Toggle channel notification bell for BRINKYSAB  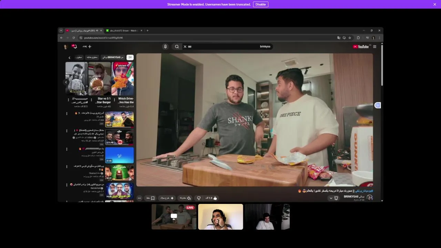click(x=334, y=198)
